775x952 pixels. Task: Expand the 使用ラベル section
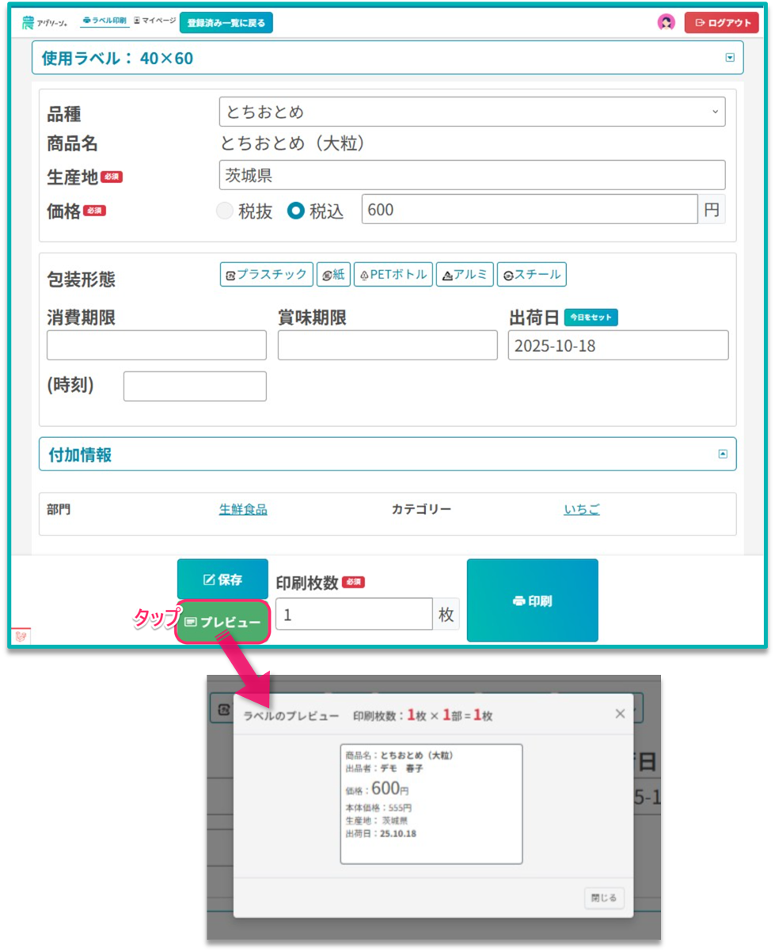point(730,58)
